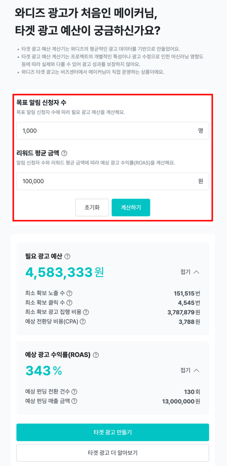The height and width of the screenshot is (466, 227).
Task: Collapse the 필요 광고 예산 section with 접기
Action: [185, 272]
